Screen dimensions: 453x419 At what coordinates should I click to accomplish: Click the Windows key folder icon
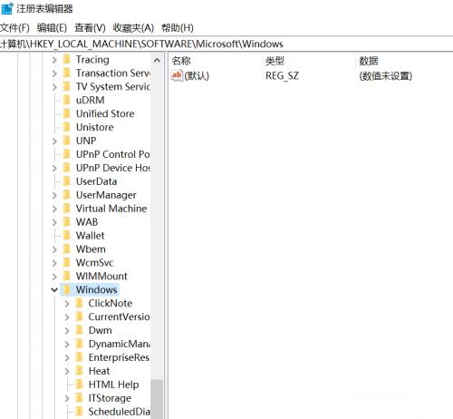[x=67, y=289]
